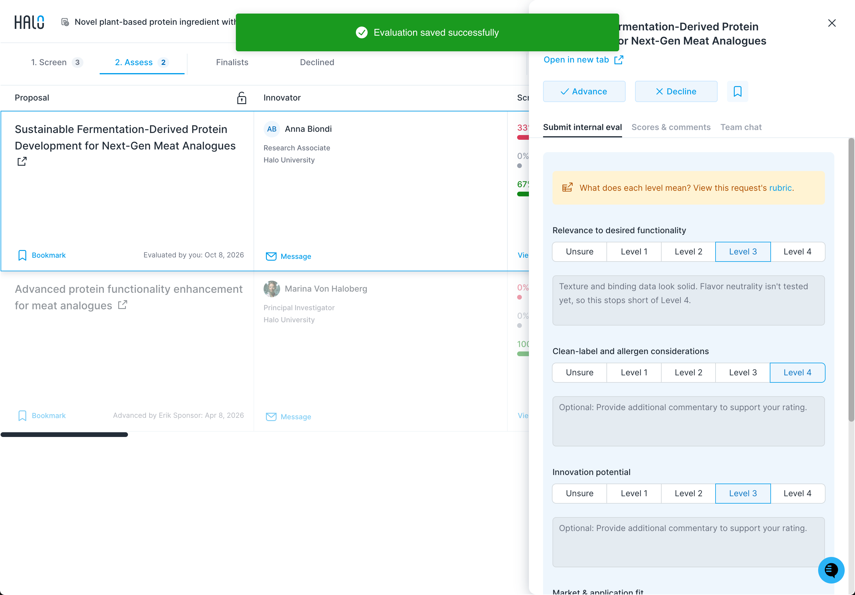Image resolution: width=855 pixels, height=595 pixels.
Task: Click the Decline button
Action: [x=676, y=91]
